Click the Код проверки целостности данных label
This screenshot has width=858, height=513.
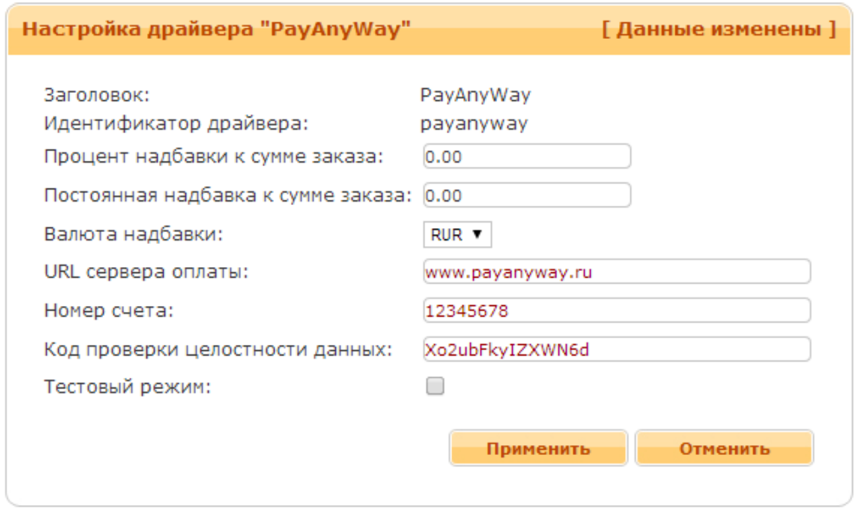(x=218, y=349)
